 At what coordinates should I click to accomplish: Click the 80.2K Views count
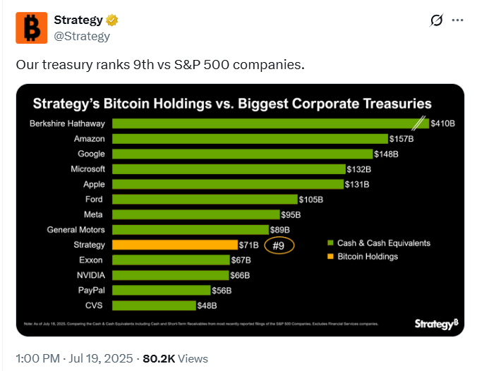(x=175, y=358)
